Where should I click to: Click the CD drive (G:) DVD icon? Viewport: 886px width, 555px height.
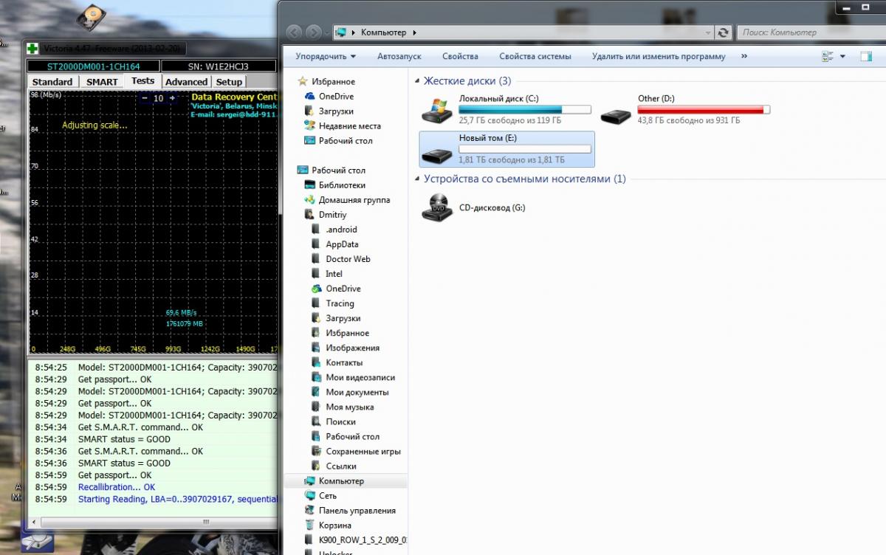pos(437,208)
